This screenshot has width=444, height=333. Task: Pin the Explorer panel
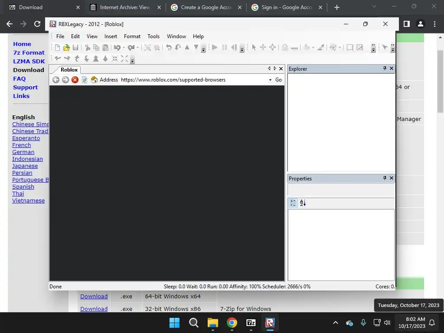pos(385,68)
